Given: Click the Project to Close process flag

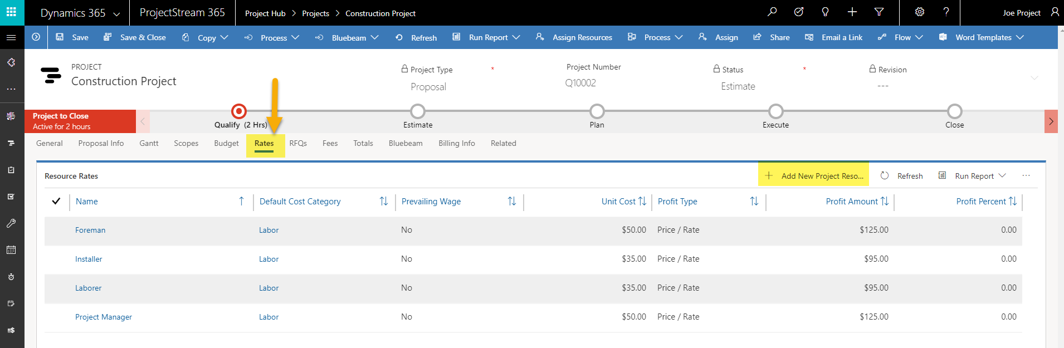Looking at the screenshot, I should pyautogui.click(x=80, y=121).
